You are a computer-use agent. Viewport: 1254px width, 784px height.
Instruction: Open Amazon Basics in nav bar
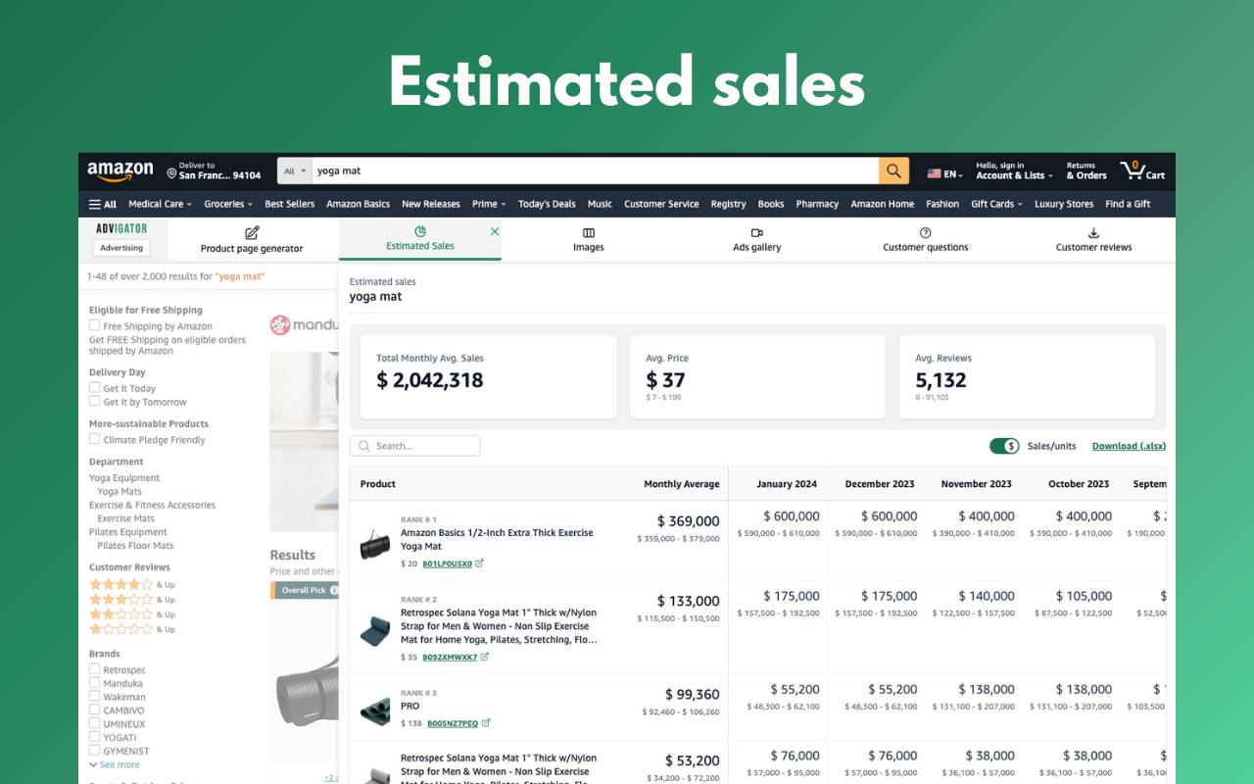(358, 204)
